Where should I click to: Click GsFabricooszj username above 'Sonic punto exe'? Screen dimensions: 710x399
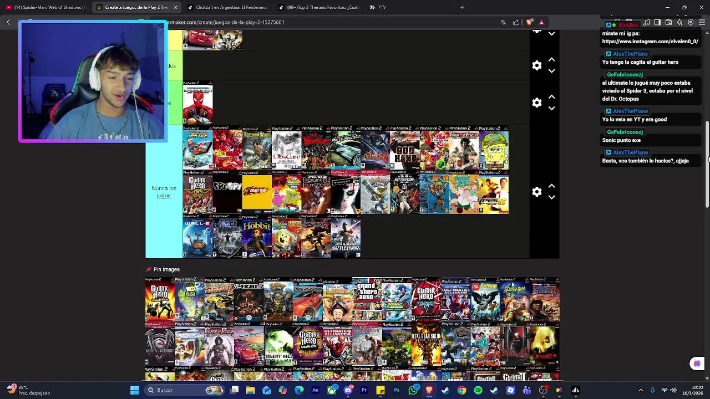(x=625, y=132)
